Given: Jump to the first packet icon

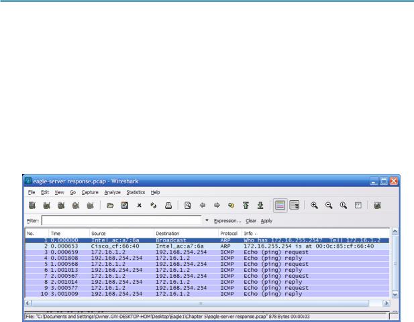Looking at the screenshot, I should [x=246, y=206].
